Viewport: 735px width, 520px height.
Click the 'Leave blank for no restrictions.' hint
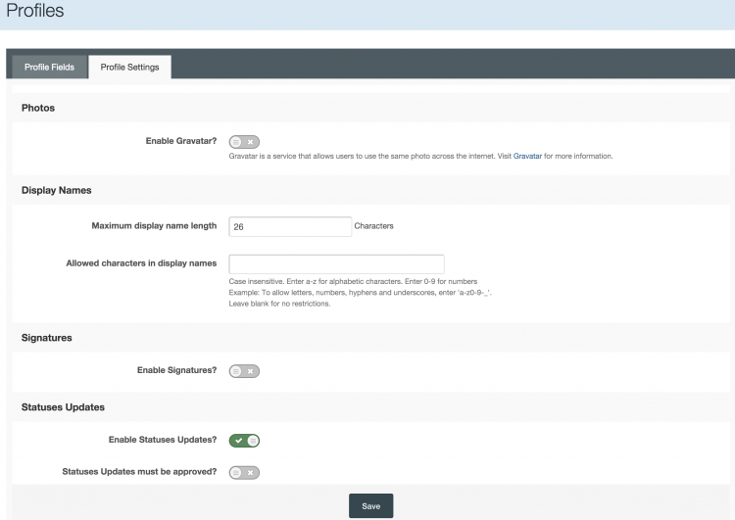click(279, 304)
